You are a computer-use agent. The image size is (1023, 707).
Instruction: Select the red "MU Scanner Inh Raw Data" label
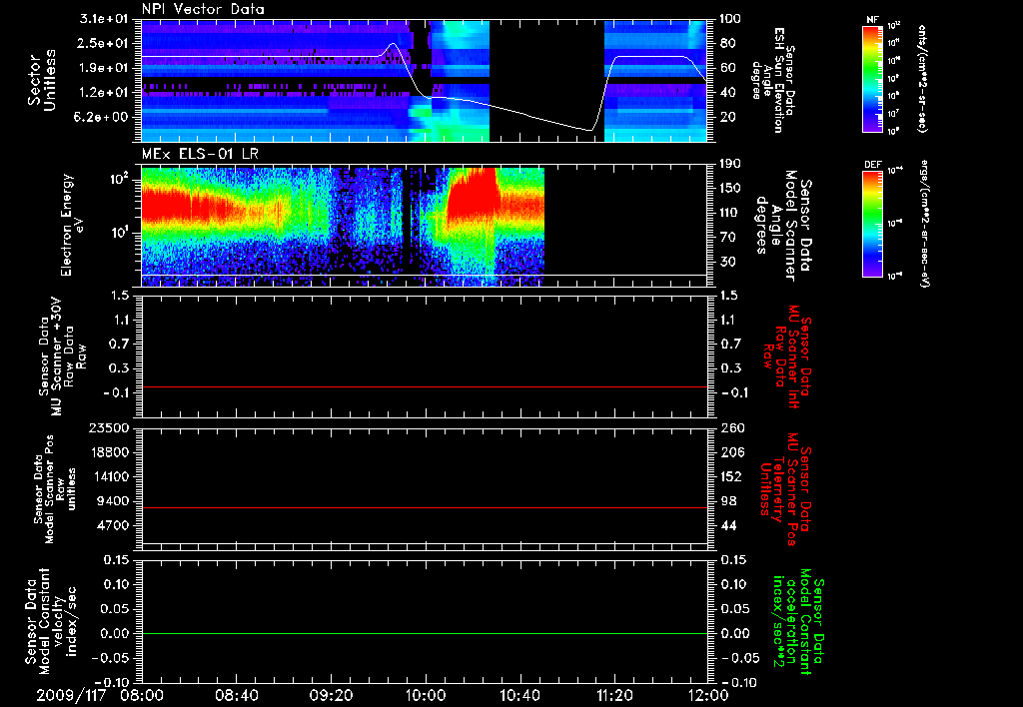tap(787, 356)
